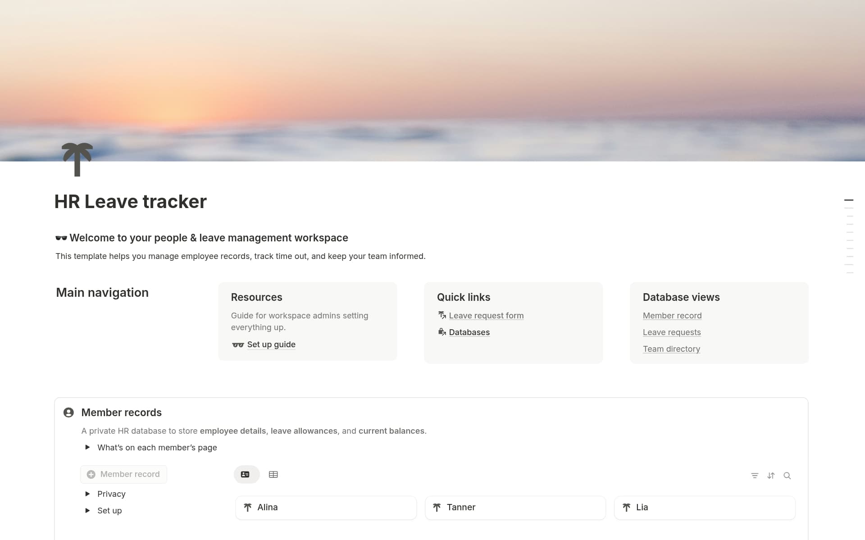Viewport: 865px width, 540px height.
Task: Open Alina's member card
Action: pyautogui.click(x=325, y=507)
